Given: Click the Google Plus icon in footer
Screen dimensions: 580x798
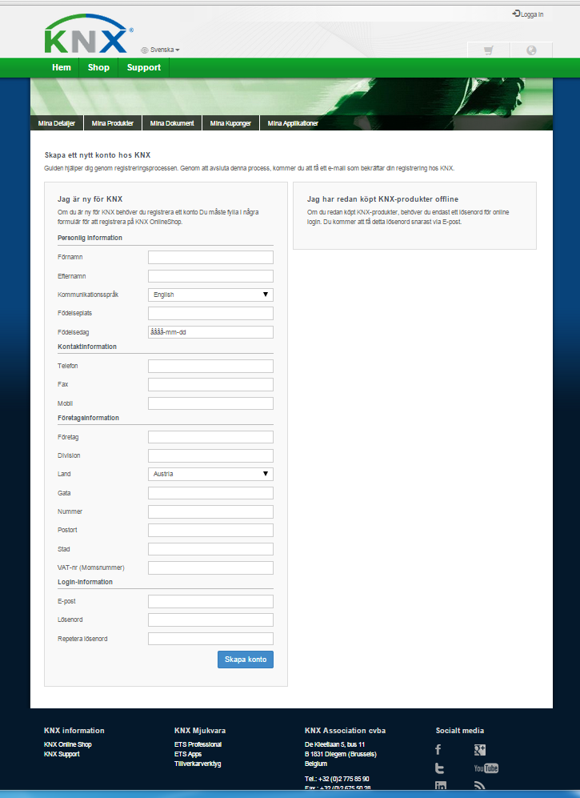Looking at the screenshot, I should [x=480, y=750].
